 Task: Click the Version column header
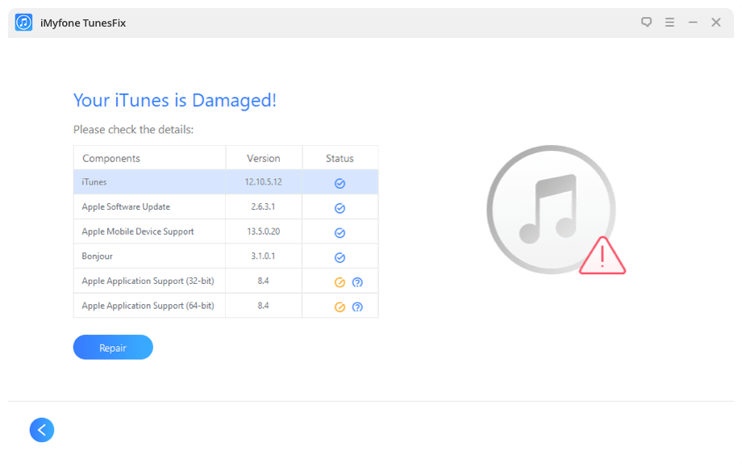pyautogui.click(x=263, y=159)
